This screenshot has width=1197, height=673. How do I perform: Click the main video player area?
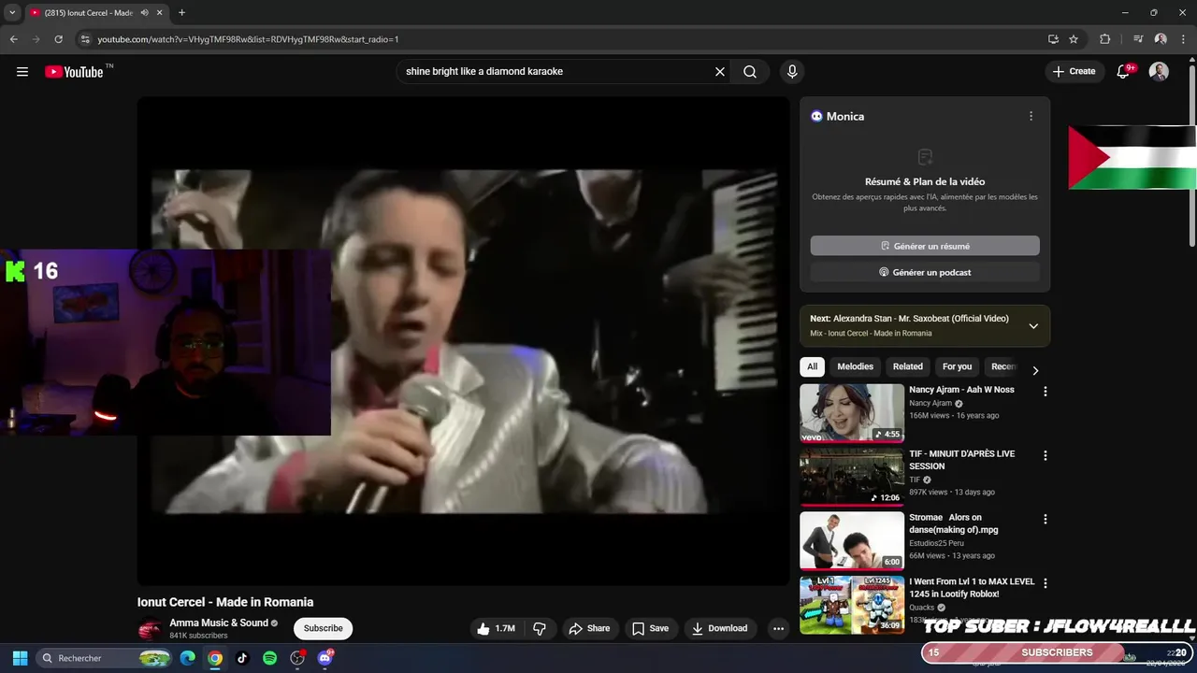pos(464,341)
